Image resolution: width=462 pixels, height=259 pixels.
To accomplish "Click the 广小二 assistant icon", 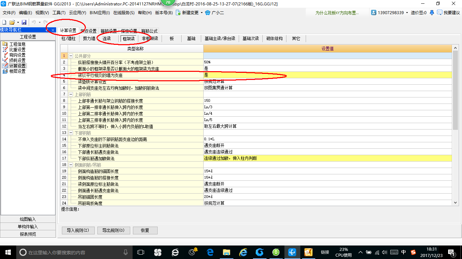I will tap(208, 13).
